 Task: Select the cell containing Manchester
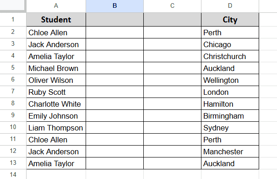coord(230,152)
